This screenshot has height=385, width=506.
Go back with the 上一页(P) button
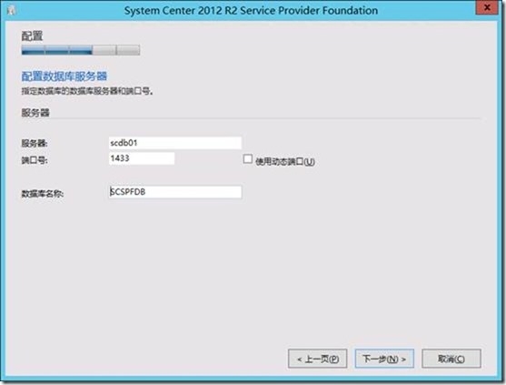(x=318, y=359)
